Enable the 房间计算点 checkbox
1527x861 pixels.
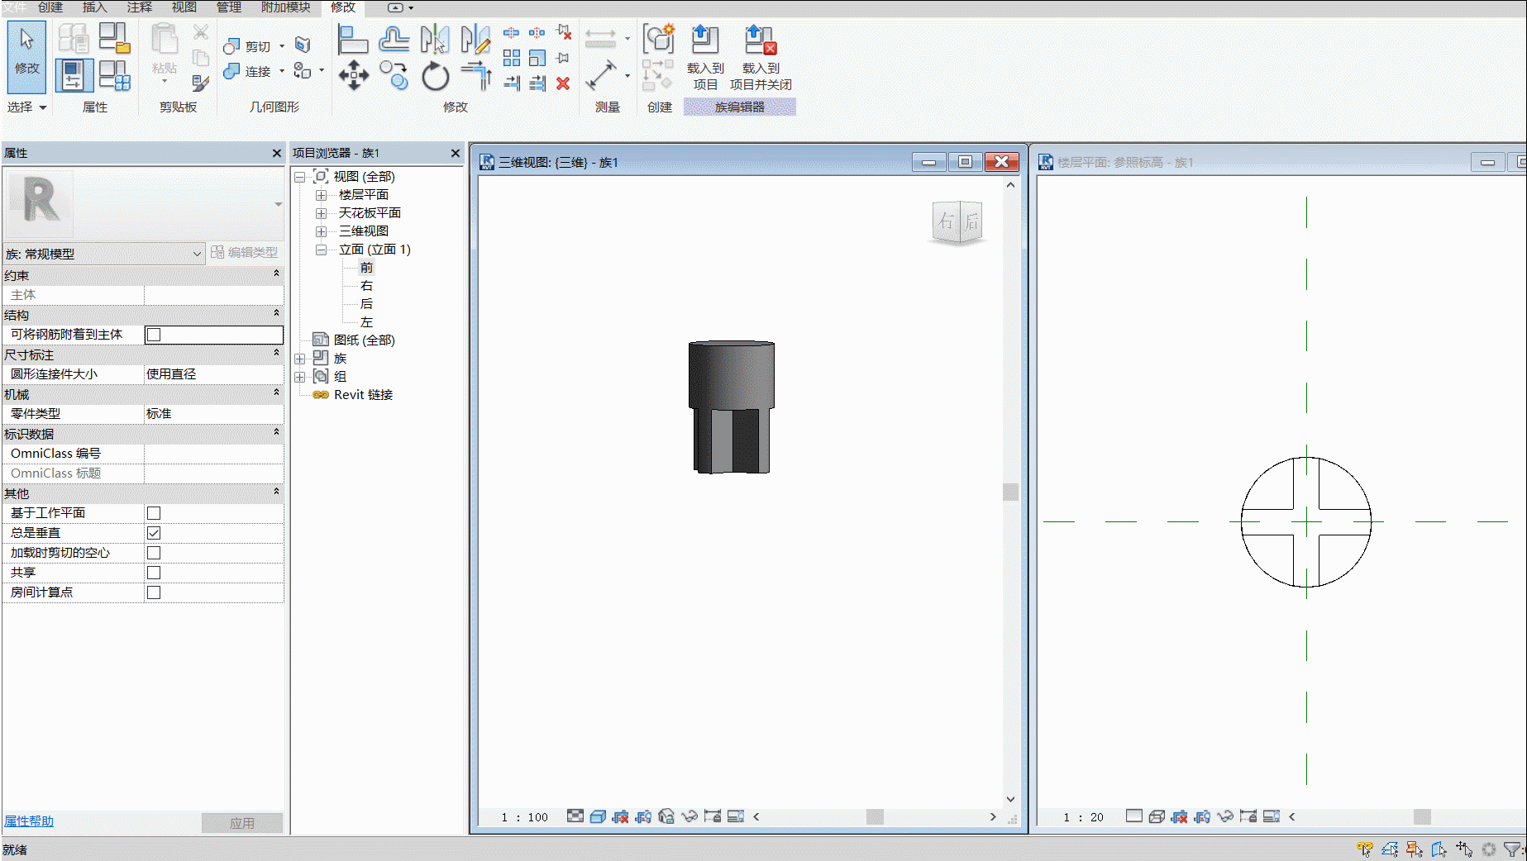pyautogui.click(x=154, y=592)
